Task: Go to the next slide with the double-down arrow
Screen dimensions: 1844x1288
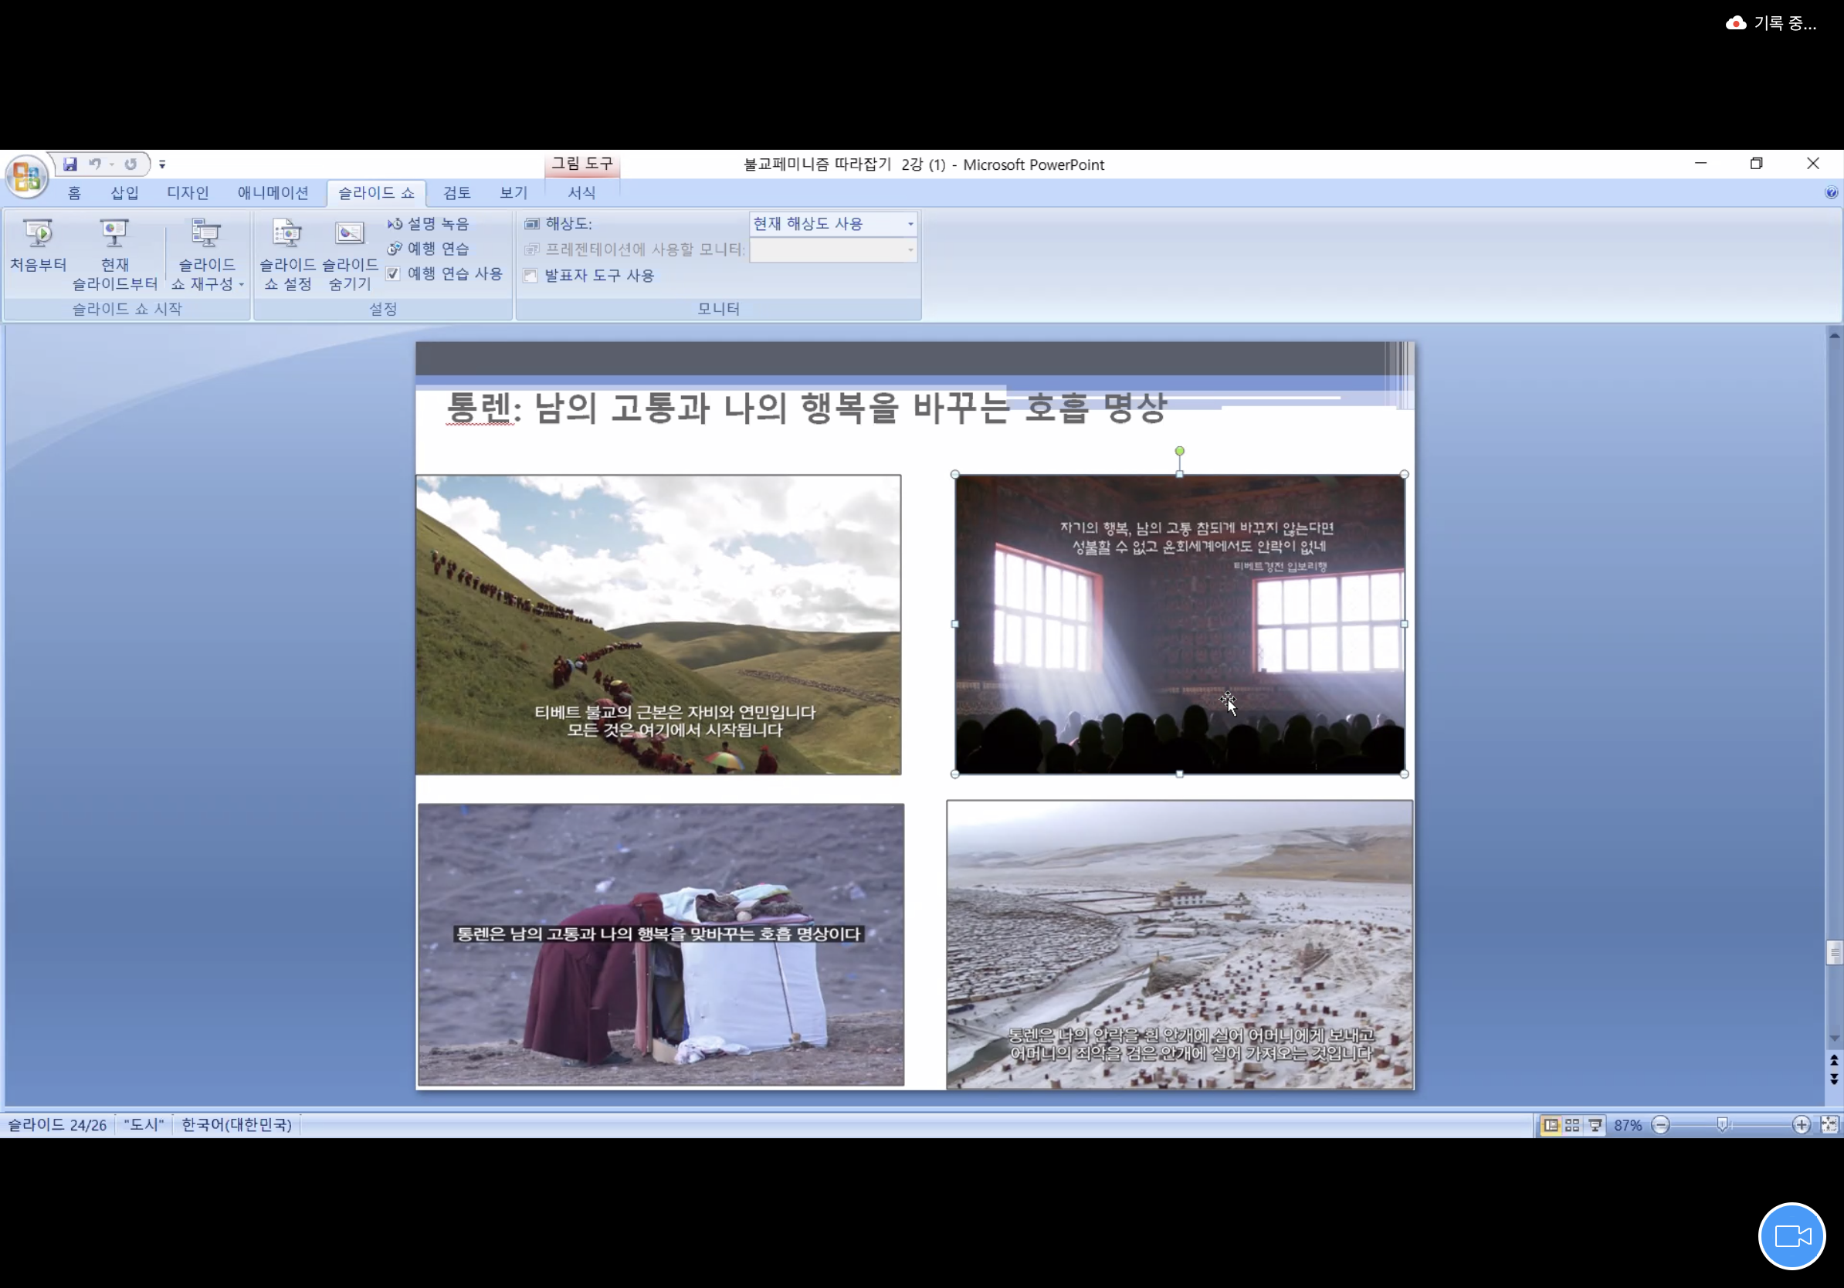Action: (x=1833, y=1080)
